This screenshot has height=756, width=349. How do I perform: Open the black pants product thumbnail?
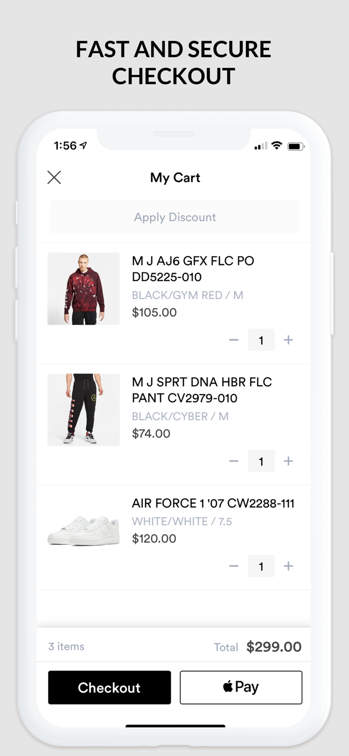tap(84, 410)
